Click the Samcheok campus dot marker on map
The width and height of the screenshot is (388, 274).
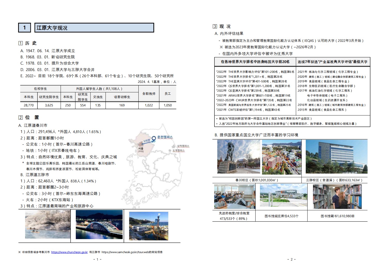[x=175, y=146]
